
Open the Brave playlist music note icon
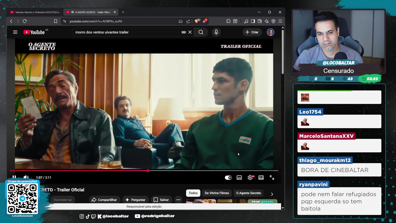(x=246, y=21)
